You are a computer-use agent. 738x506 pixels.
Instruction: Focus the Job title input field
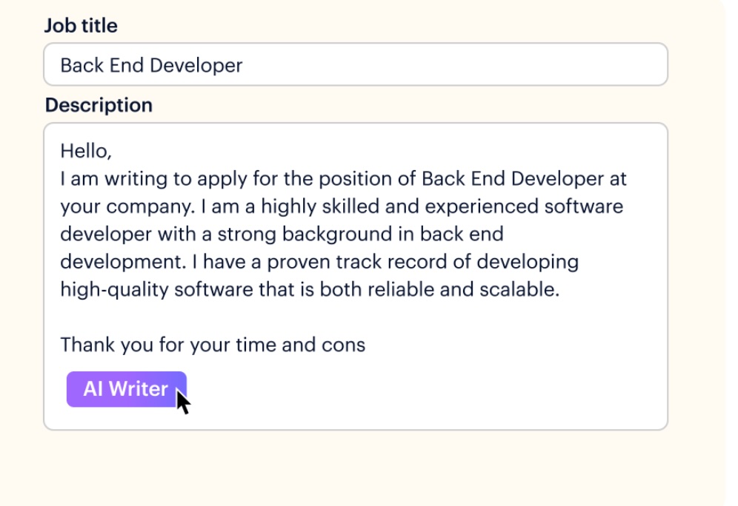[356, 65]
